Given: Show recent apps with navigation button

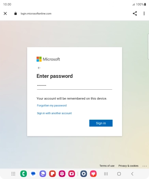Looking at the screenshot, I should (x=106, y=174).
